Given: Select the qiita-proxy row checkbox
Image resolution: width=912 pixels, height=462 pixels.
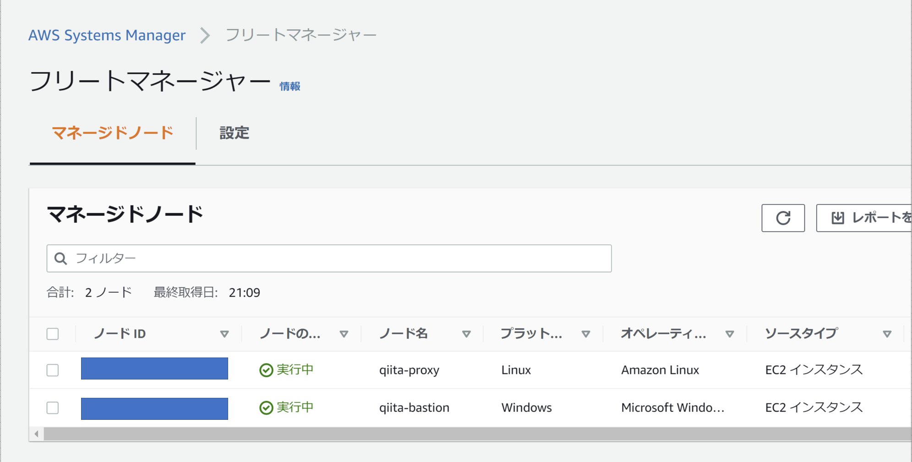Looking at the screenshot, I should coord(53,370).
